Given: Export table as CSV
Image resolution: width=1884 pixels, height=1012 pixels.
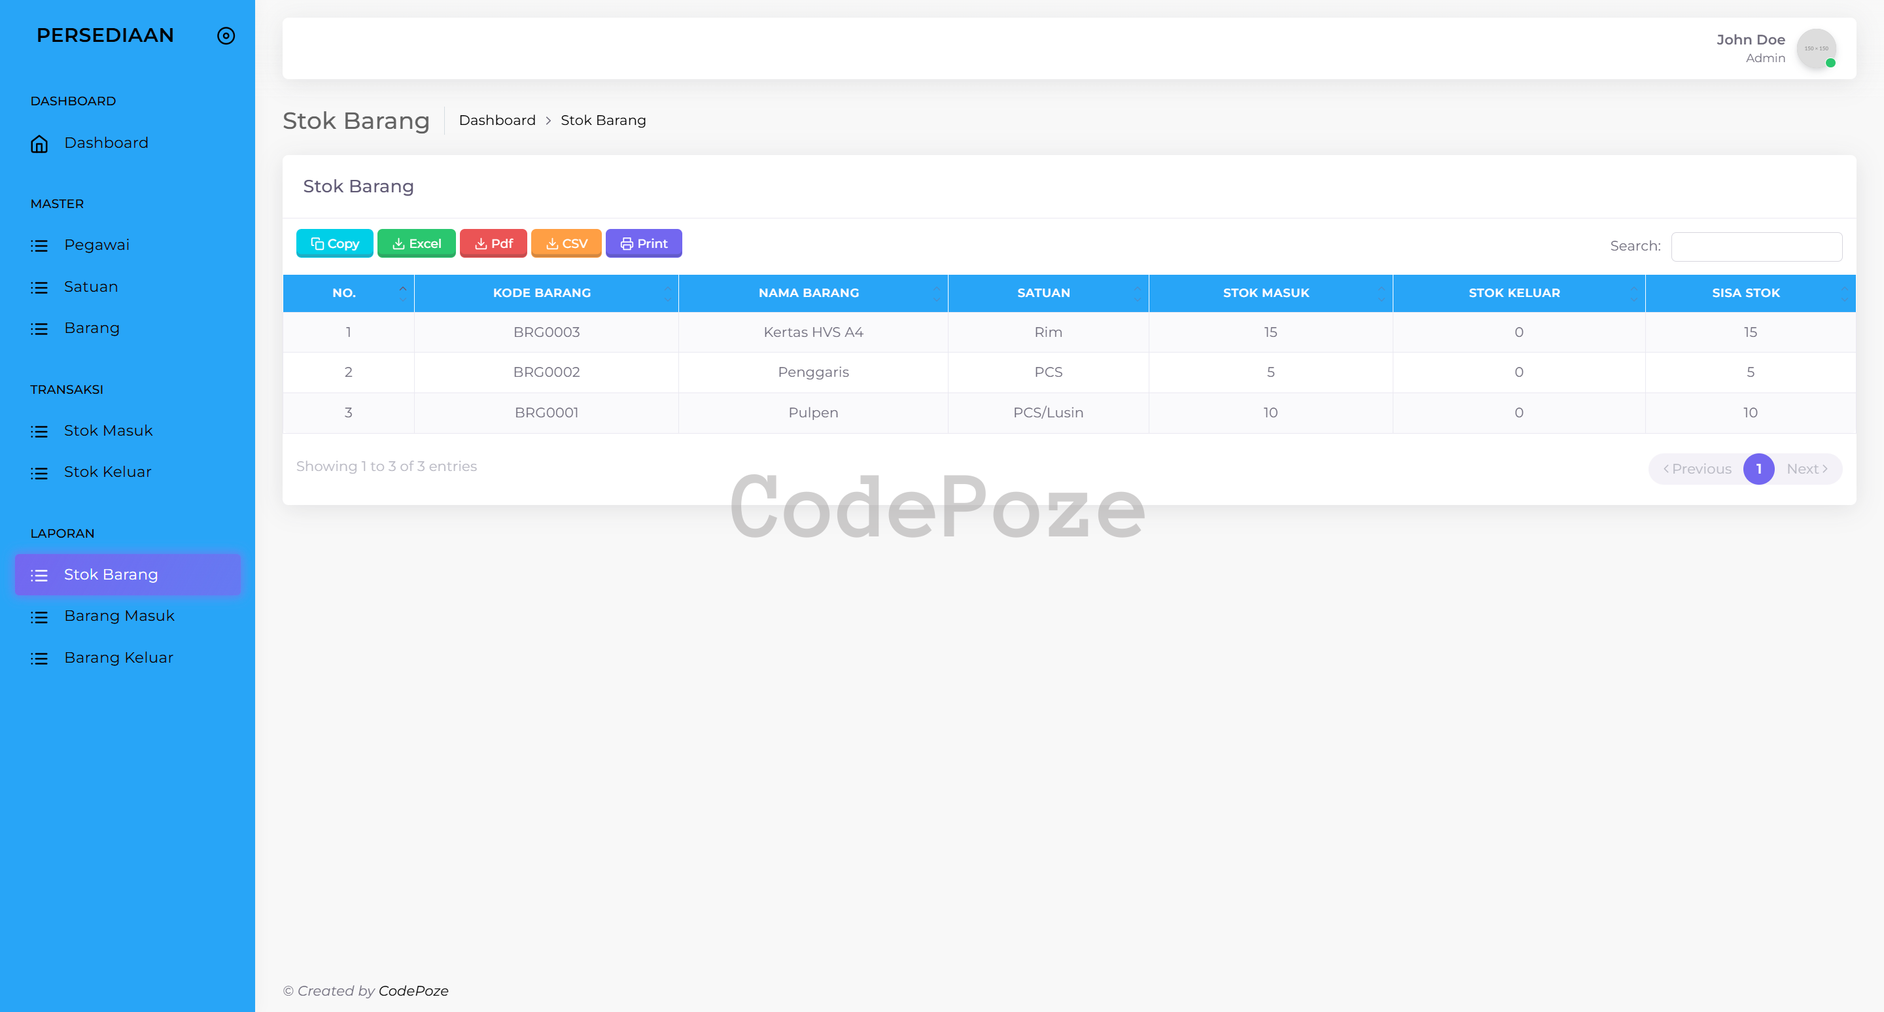Looking at the screenshot, I should [x=566, y=243].
